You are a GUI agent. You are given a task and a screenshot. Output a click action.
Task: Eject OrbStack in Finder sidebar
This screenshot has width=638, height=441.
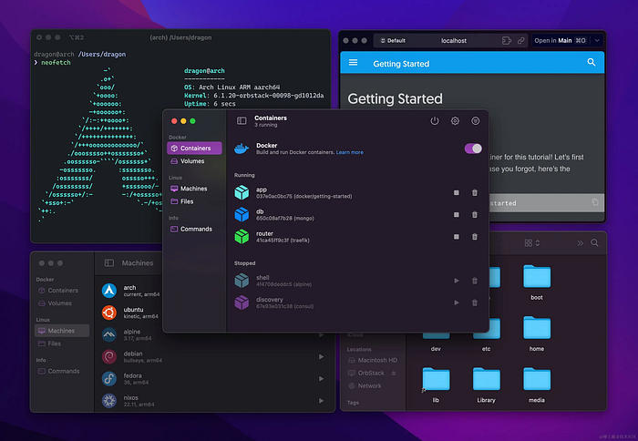[394, 373]
